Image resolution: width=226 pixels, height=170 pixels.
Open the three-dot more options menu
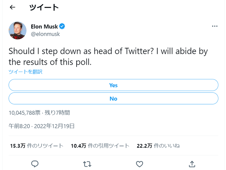pos(215,26)
